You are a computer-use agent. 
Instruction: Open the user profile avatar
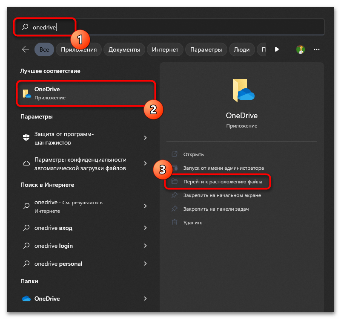(x=301, y=49)
